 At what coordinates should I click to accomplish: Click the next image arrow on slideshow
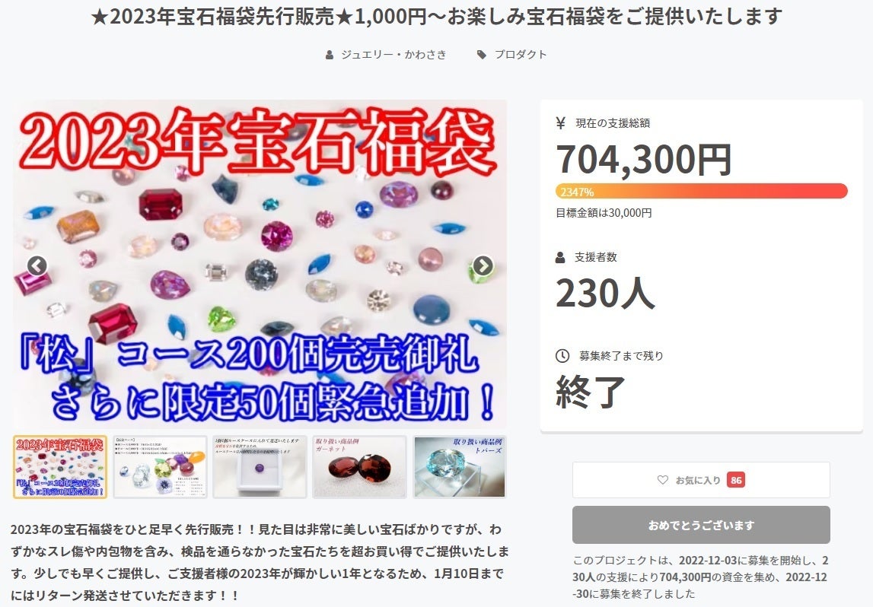coord(483,265)
